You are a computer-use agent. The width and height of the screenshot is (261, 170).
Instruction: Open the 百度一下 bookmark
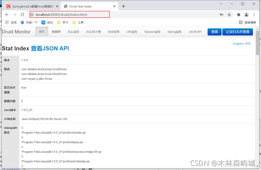click(x=29, y=22)
